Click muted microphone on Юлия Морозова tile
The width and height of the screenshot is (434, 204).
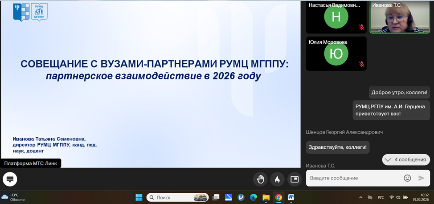click(361, 64)
